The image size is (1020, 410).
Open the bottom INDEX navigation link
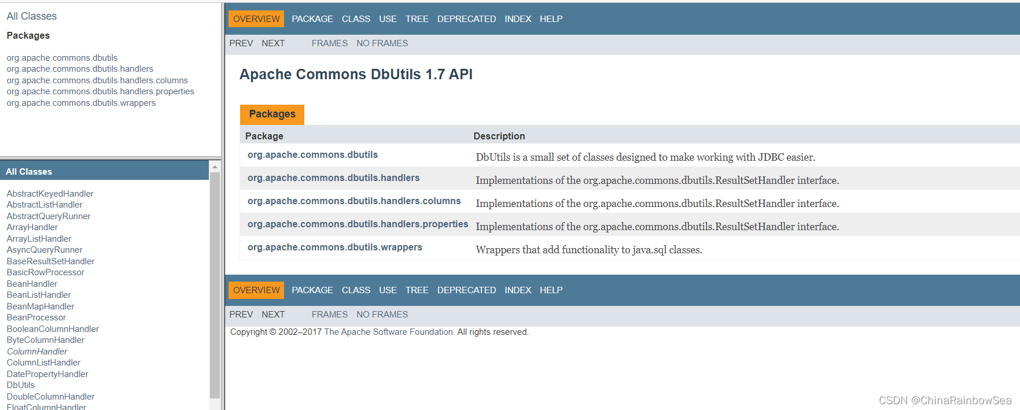pos(518,290)
